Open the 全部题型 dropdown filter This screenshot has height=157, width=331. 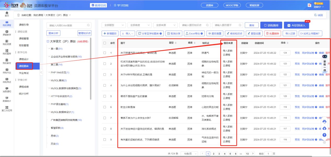(x=113, y=25)
